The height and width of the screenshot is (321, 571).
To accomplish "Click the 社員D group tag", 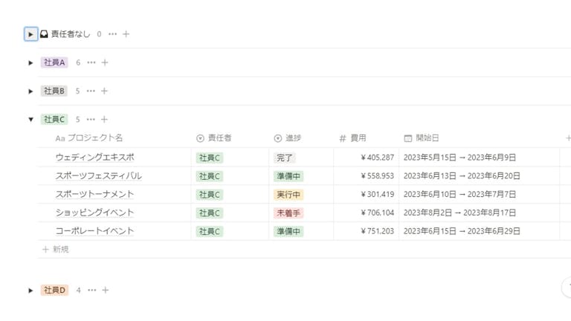I will coord(54,290).
